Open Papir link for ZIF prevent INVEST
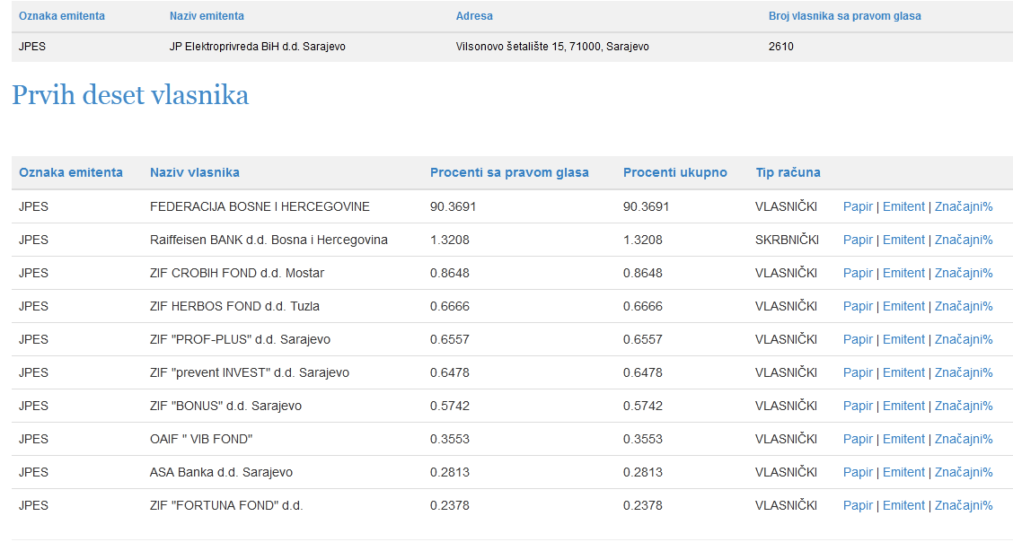The width and height of the screenshot is (1013, 551). pos(858,373)
